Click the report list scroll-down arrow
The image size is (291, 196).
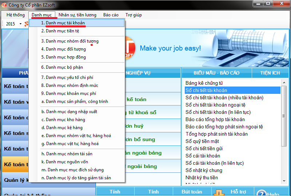point(284,180)
